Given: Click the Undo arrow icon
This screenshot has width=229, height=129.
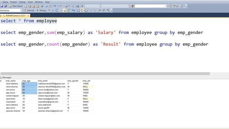Looking at the screenshot, I should [x=55, y=6].
